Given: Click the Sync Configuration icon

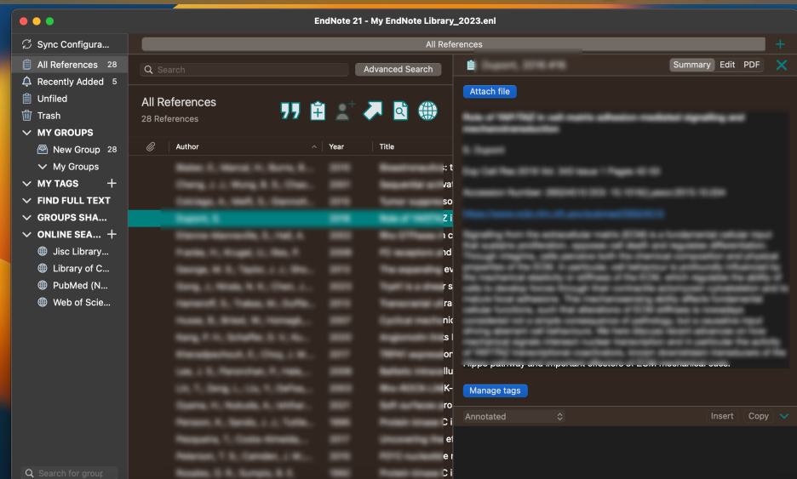Looking at the screenshot, I should coord(27,44).
